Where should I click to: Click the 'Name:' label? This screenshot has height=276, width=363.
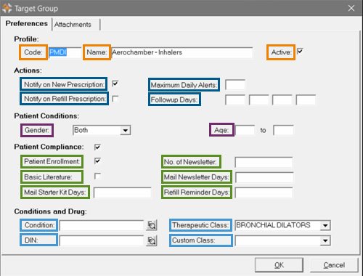tap(97, 52)
